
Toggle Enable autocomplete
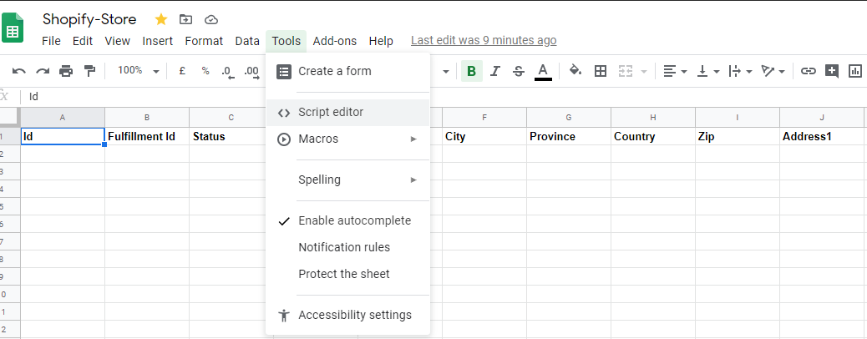(x=347, y=220)
